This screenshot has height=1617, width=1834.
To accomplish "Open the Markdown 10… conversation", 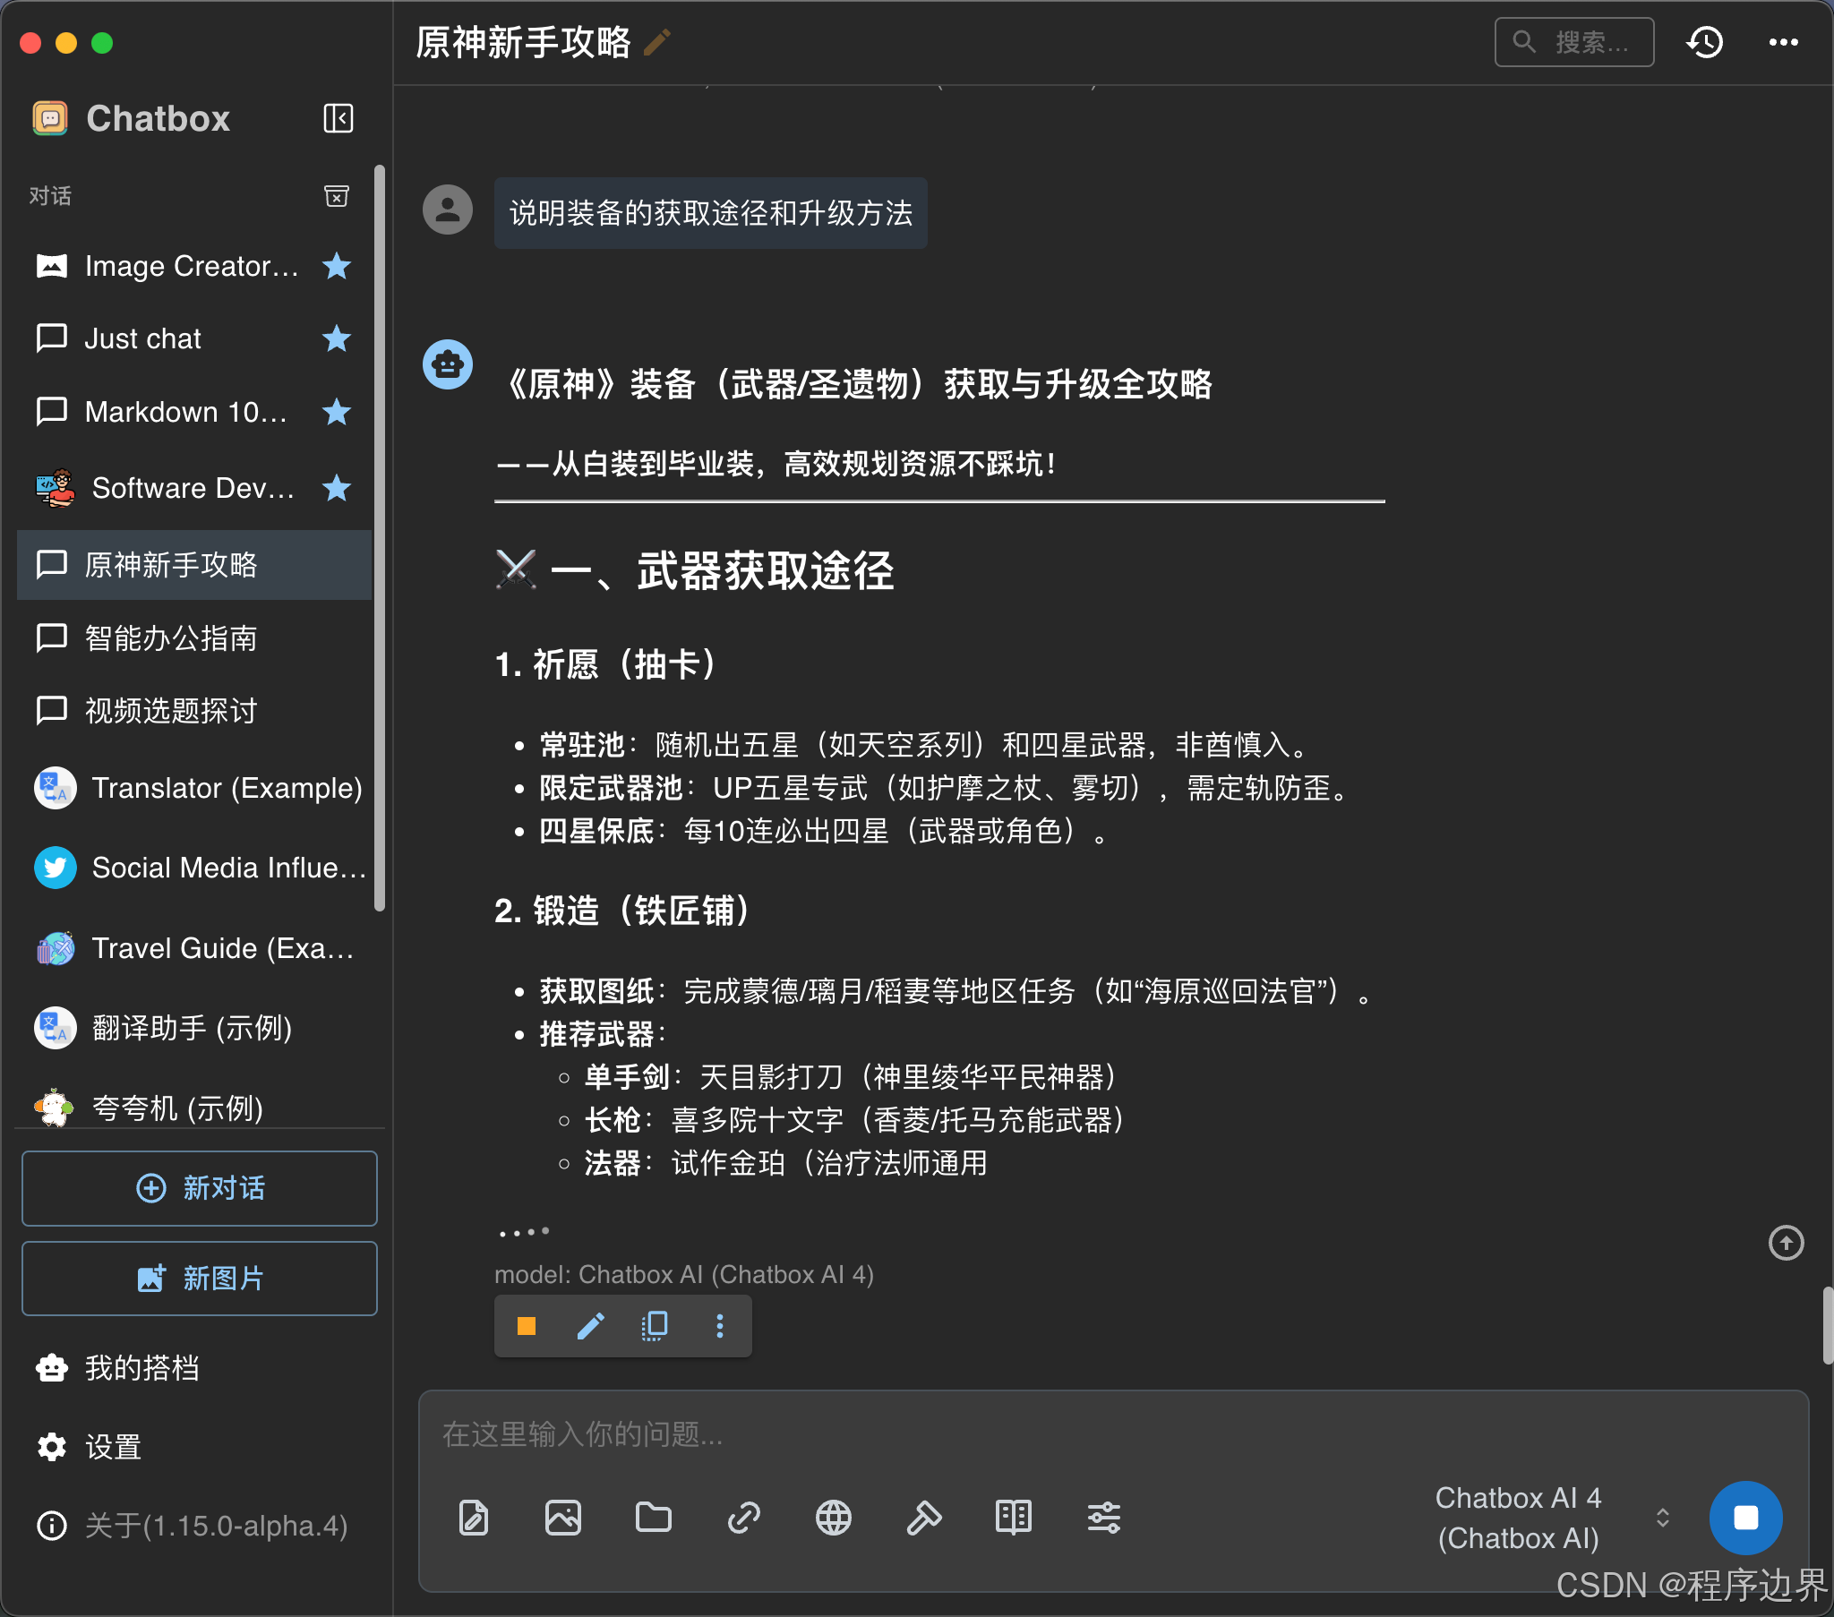I will click(193, 411).
